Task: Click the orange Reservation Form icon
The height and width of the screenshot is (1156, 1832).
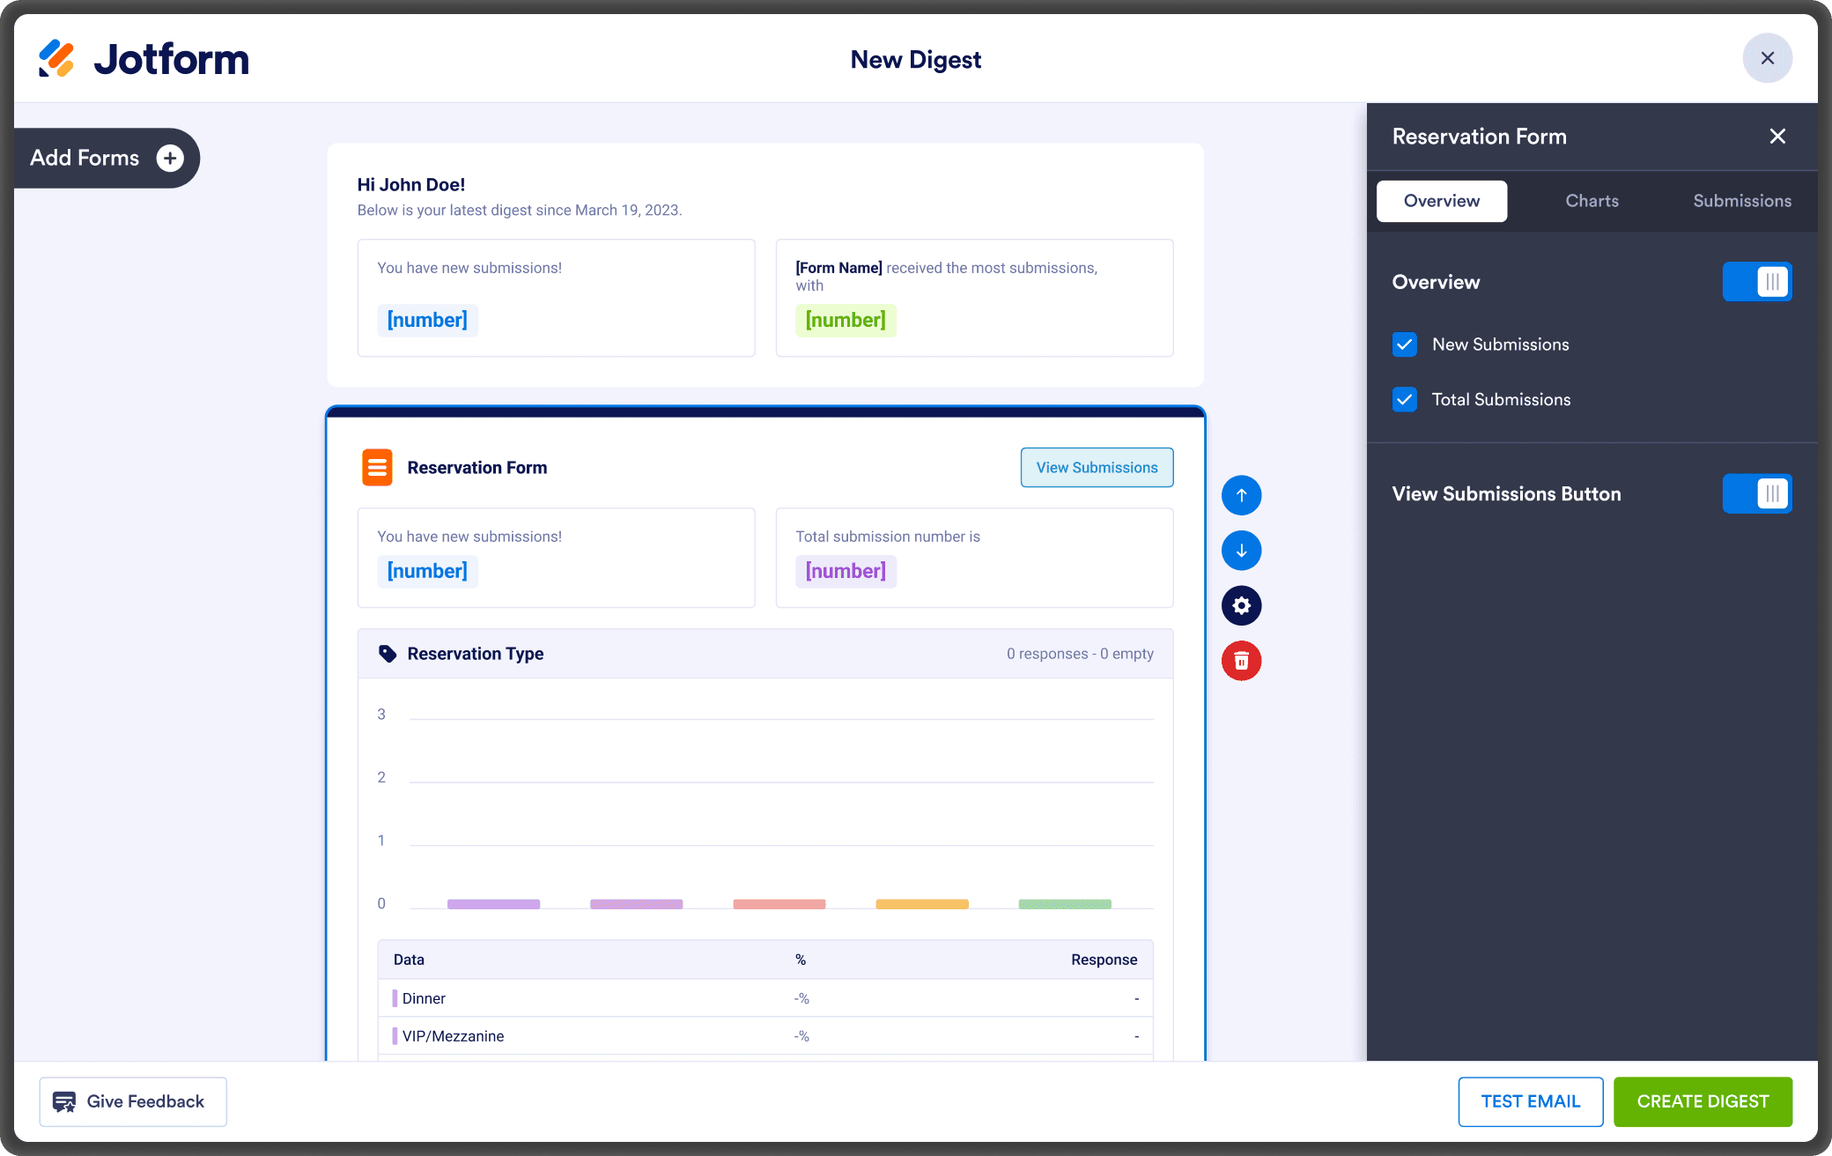Action: coord(377,468)
